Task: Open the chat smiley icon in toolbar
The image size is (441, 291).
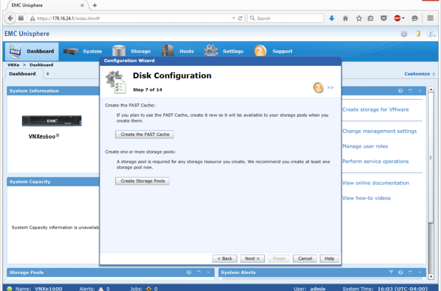Action: point(414,18)
